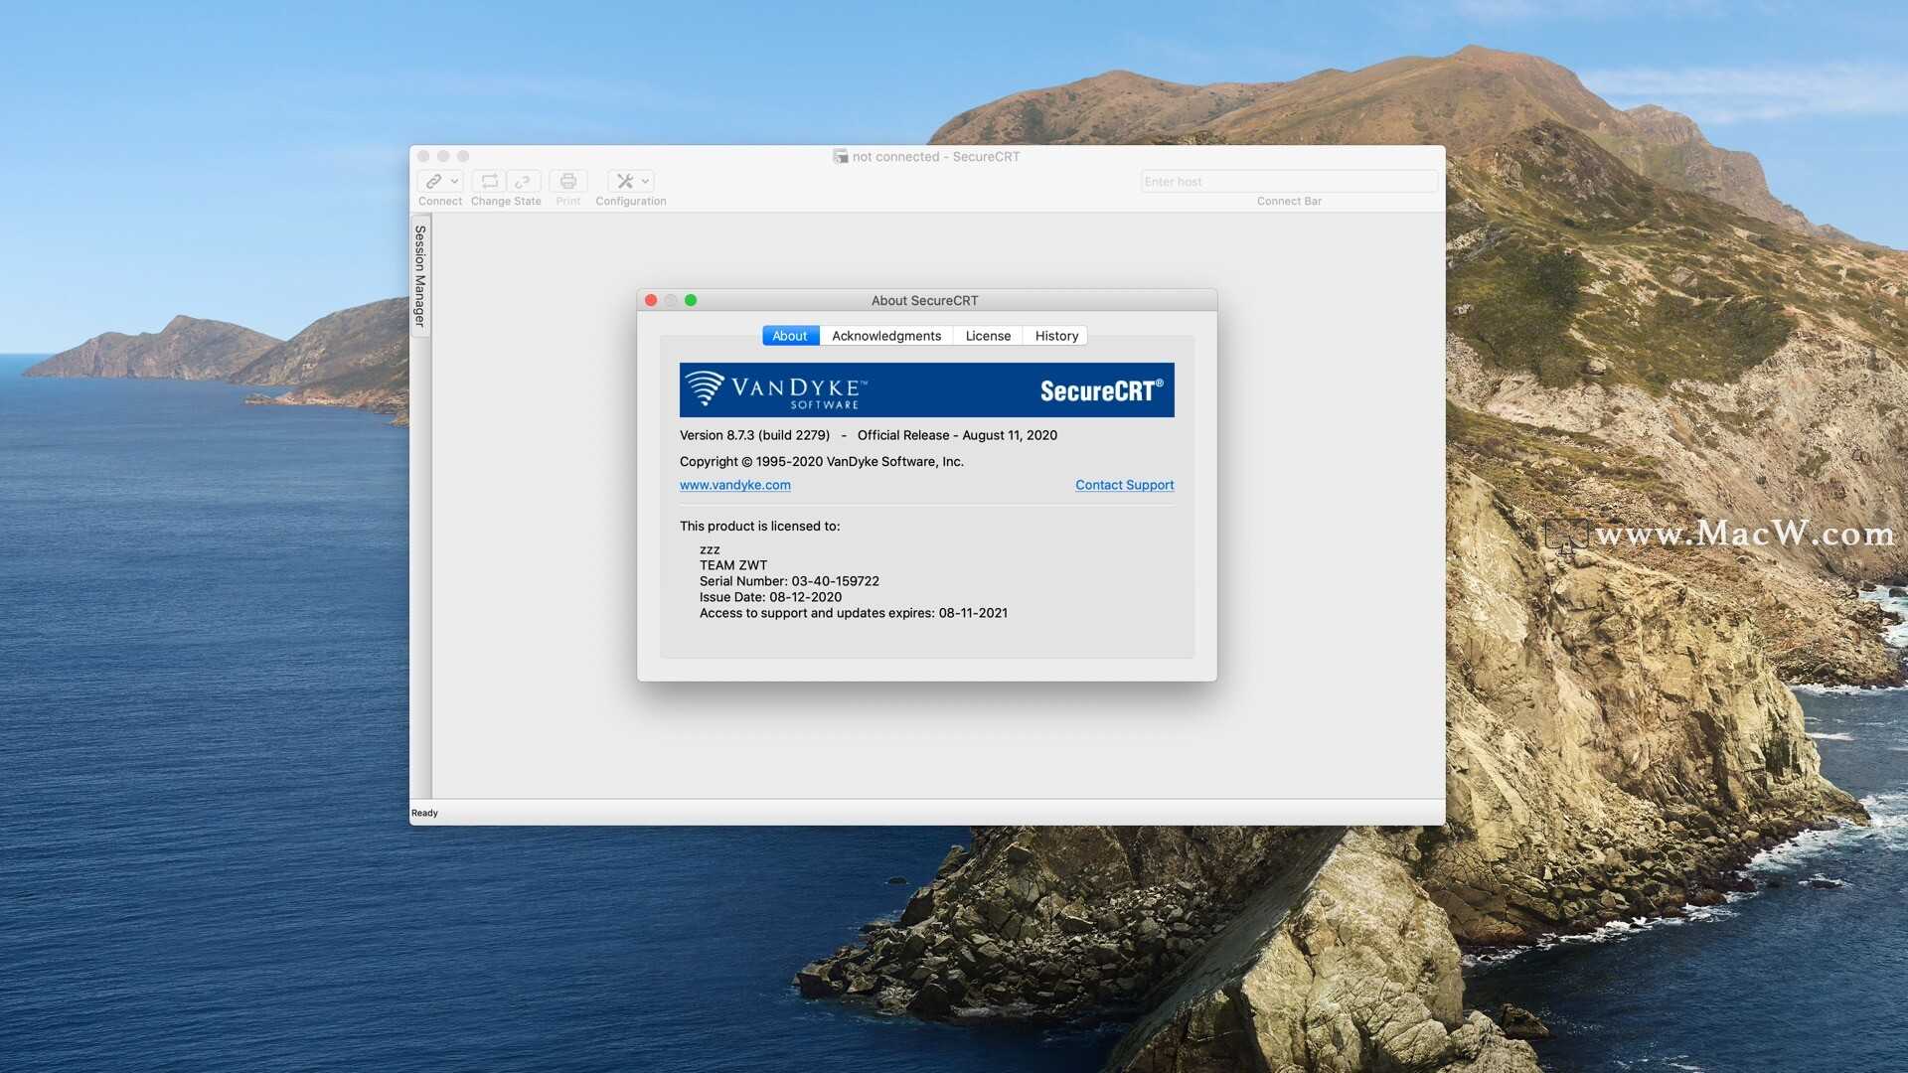Image resolution: width=1908 pixels, height=1073 pixels.
Task: Click the version 8.7.3 build text
Action: click(754, 435)
